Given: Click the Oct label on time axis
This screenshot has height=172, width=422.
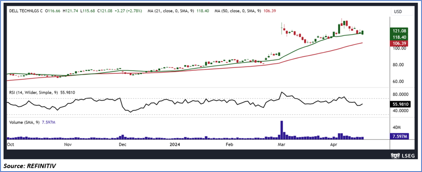Looking at the screenshot, I should 10,145.
